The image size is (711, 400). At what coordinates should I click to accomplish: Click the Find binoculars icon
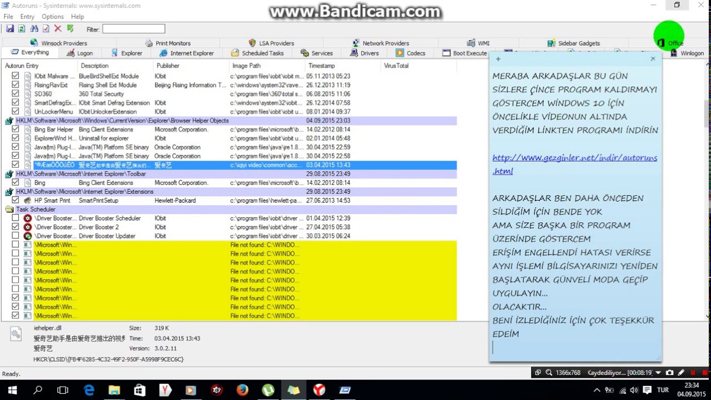pyautogui.click(x=34, y=29)
